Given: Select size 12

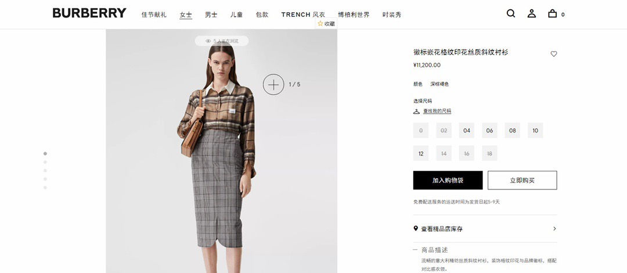Looking at the screenshot, I should pos(421,153).
